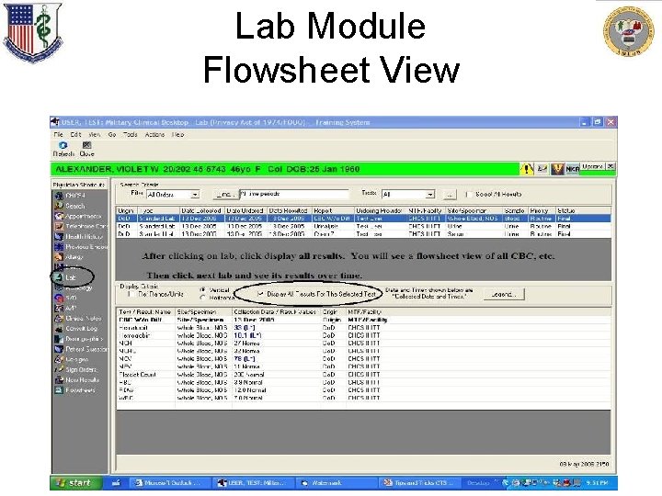Open the Allergy sidebar shortcut
This screenshot has width=662, height=496.
pos(69,257)
